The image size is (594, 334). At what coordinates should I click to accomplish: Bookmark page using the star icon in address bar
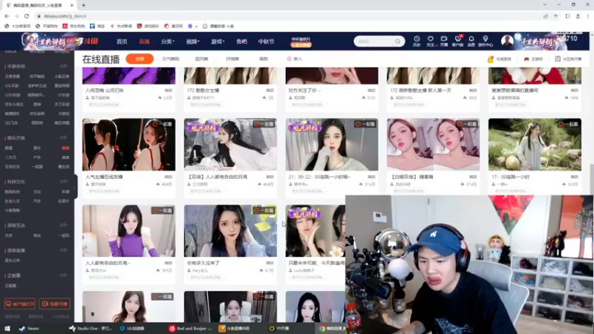555,16
